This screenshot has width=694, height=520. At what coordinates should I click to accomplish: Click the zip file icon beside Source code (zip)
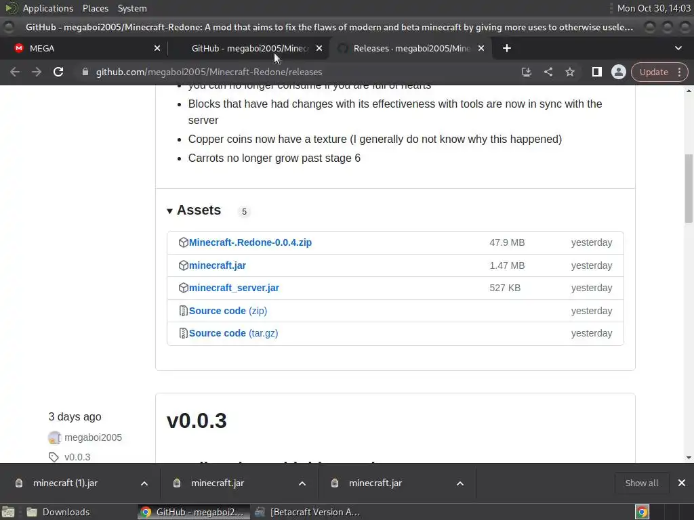point(183,311)
